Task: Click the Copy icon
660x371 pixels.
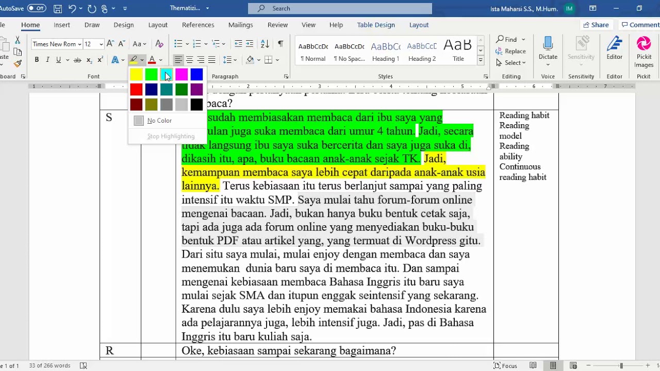Action: click(x=18, y=52)
